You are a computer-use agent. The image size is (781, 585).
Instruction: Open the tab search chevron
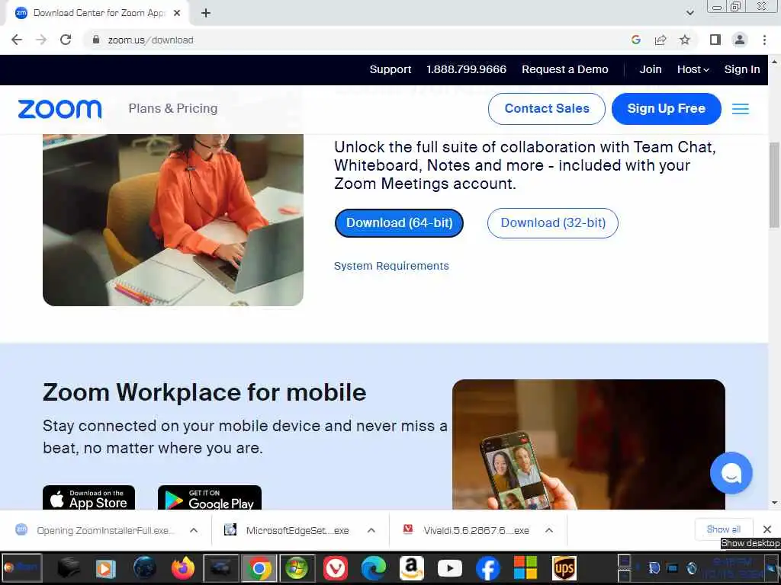point(689,13)
